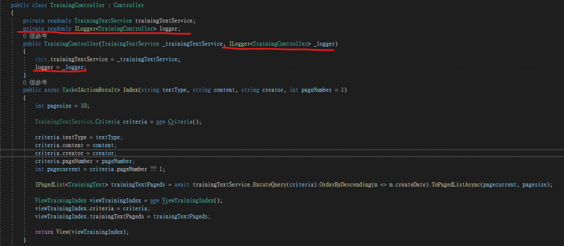This screenshot has height=246, width=564.
Task: Click the "private readonly TrainingTextService trainingTextService;" line
Action: [x=109, y=21]
